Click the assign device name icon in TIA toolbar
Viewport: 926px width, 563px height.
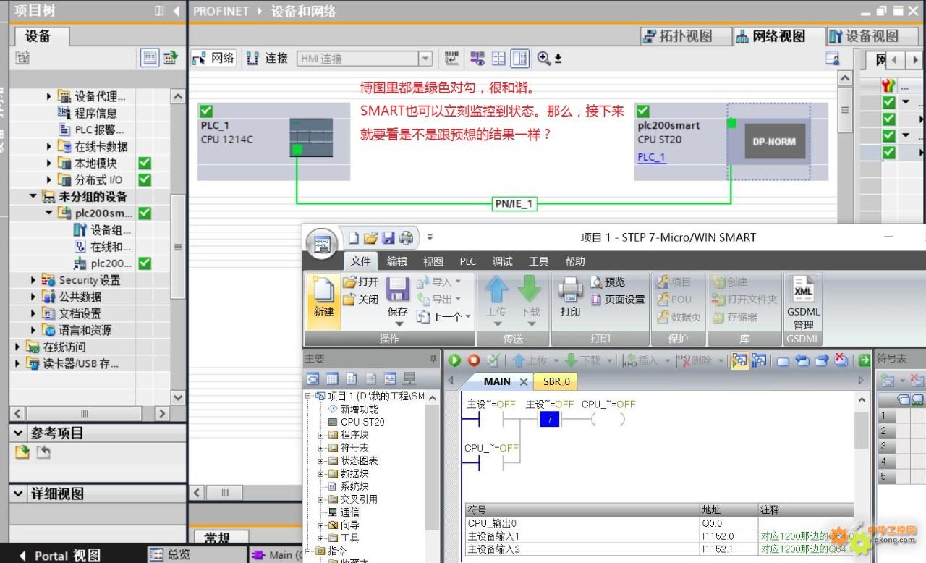pos(452,59)
